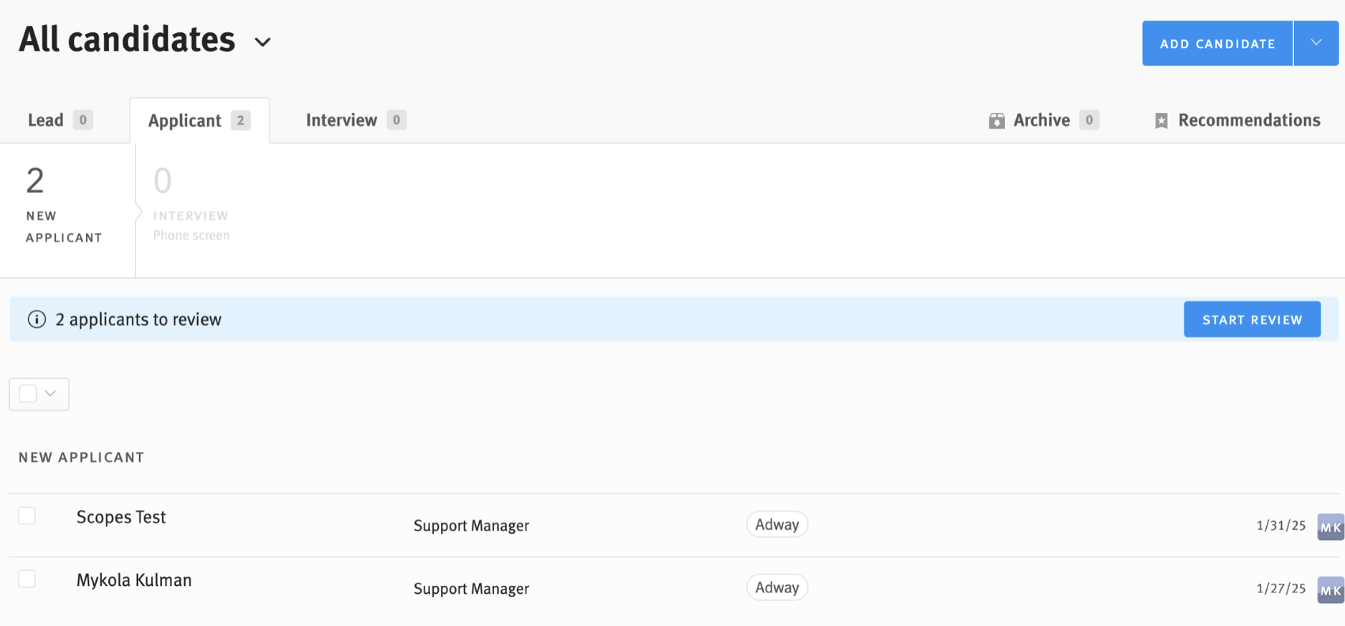Click the info icon in review banner

37,319
